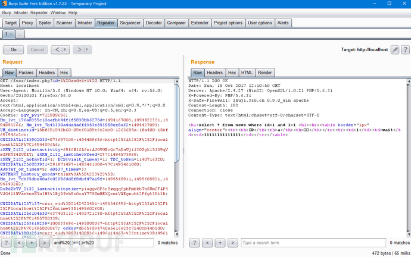This screenshot has height=257, width=411.
Task: Switch to the Proxy tab
Action: [27, 23]
